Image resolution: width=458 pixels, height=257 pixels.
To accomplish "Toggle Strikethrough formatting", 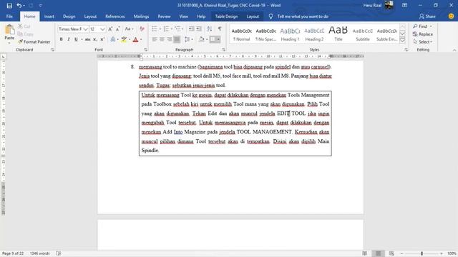I will (87, 39).
